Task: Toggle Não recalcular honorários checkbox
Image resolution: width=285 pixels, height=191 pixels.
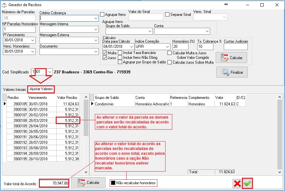Action: [x=113, y=183]
